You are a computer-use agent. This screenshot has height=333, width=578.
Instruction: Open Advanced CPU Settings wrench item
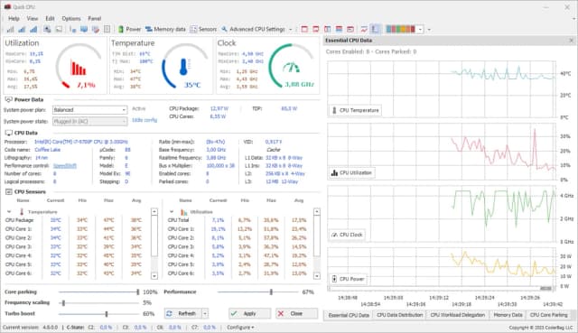(253, 29)
